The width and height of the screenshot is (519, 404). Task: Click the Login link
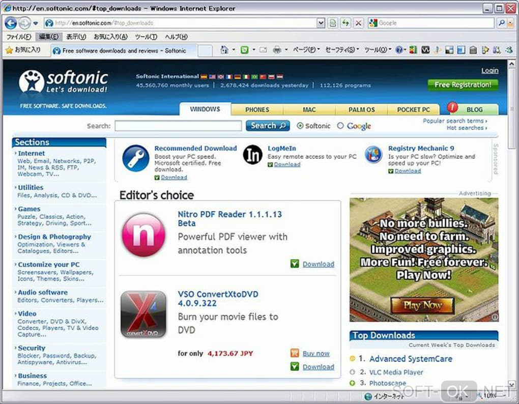tap(490, 71)
